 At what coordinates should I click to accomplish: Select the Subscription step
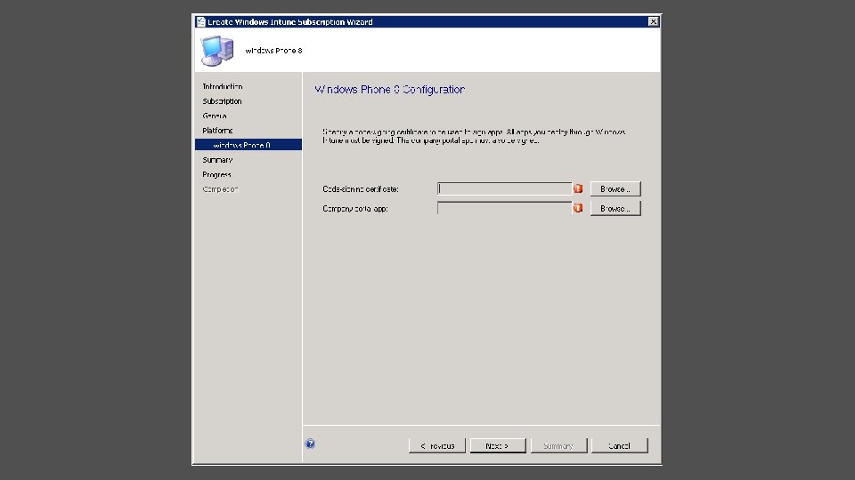222,101
